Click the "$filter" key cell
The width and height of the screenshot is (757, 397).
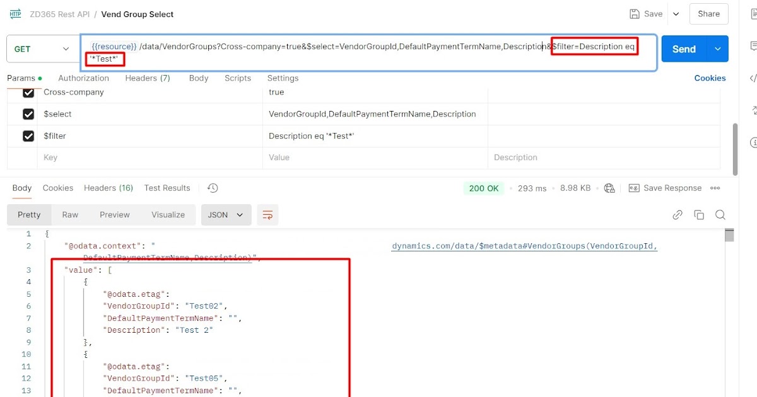pyautogui.click(x=150, y=136)
